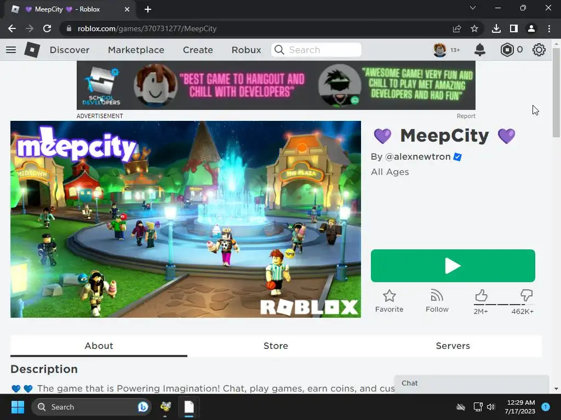Screen dimensions: 561x420
Task: Reload the Roblox page
Action: pyautogui.click(x=47, y=28)
